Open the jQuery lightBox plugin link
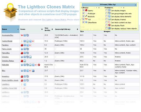This screenshot has height=112, width=141. pyautogui.click(x=10, y=80)
